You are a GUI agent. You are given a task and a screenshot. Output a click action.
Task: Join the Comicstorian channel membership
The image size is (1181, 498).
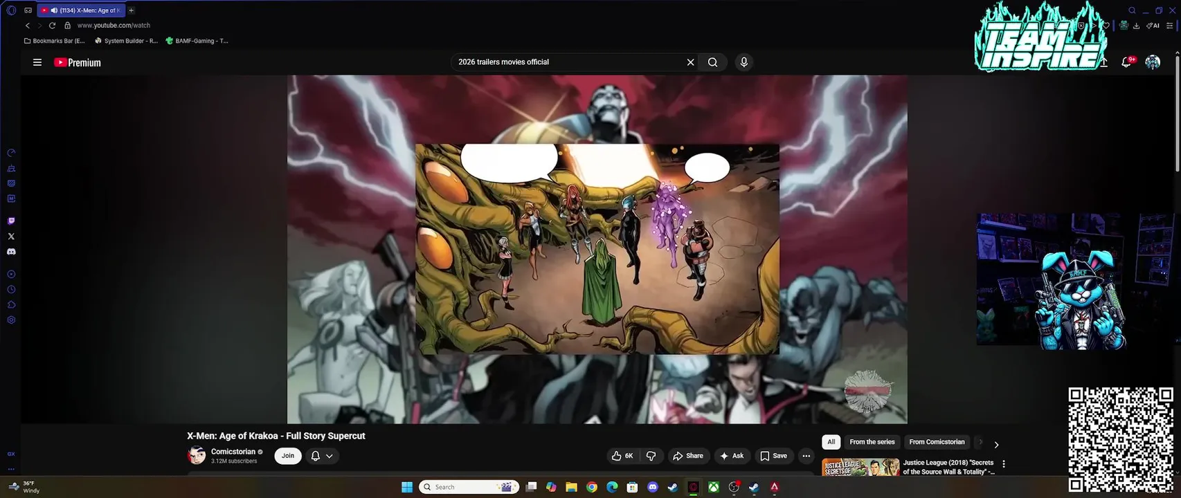coord(288,456)
